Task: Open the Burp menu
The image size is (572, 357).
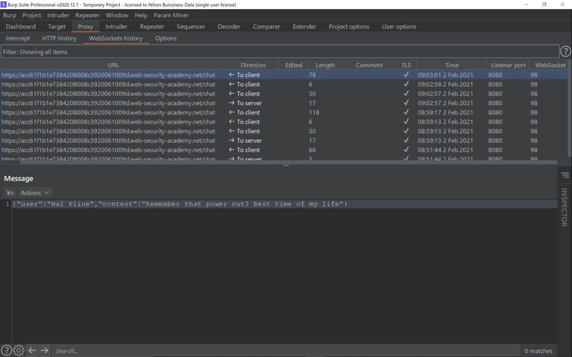Action: click(x=10, y=15)
